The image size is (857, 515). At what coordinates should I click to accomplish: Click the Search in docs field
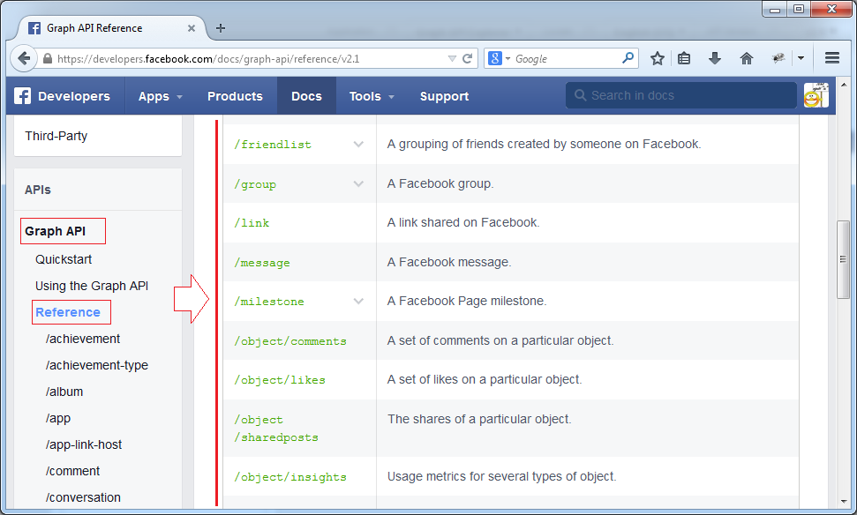pos(681,95)
